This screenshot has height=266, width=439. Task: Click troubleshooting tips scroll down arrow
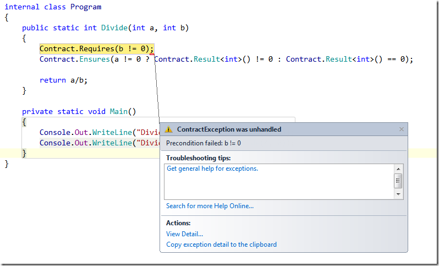(x=398, y=194)
